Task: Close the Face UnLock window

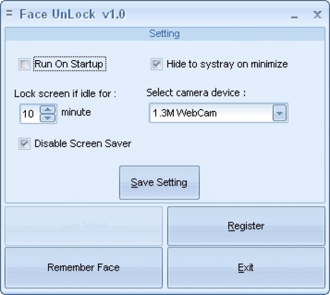Action: (317, 15)
